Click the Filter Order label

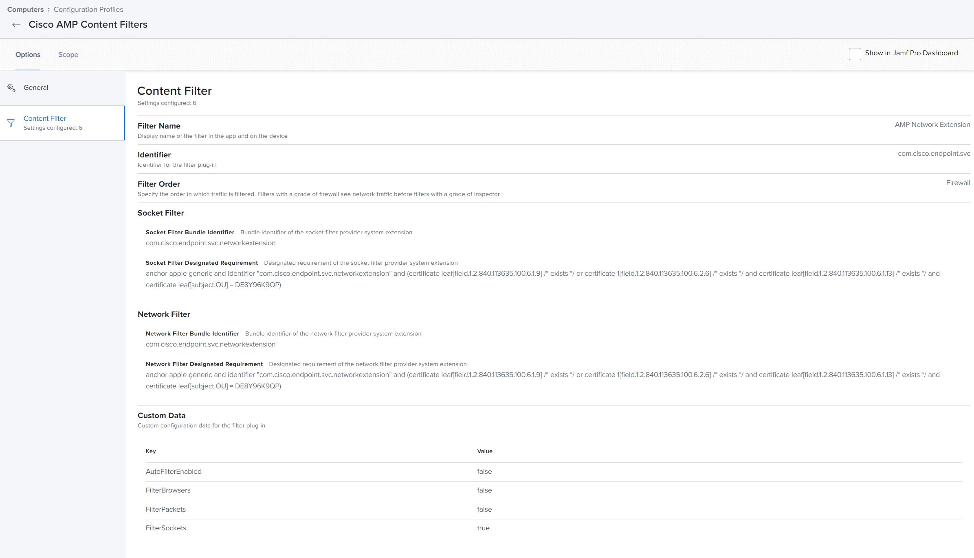[158, 184]
